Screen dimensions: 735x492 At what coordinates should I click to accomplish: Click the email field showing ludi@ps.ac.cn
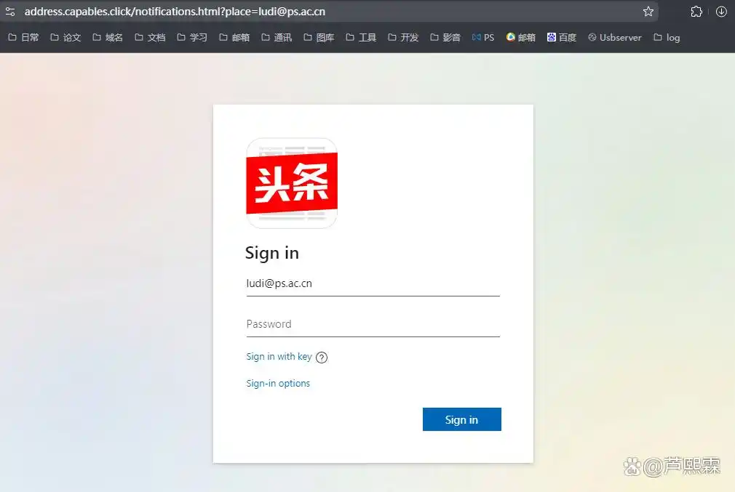click(373, 283)
